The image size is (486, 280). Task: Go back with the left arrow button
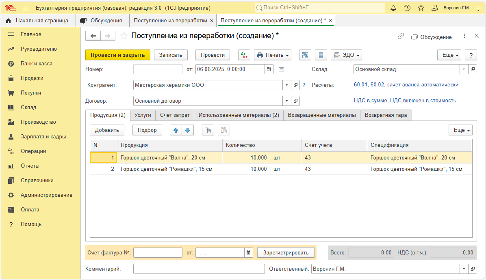click(x=93, y=36)
